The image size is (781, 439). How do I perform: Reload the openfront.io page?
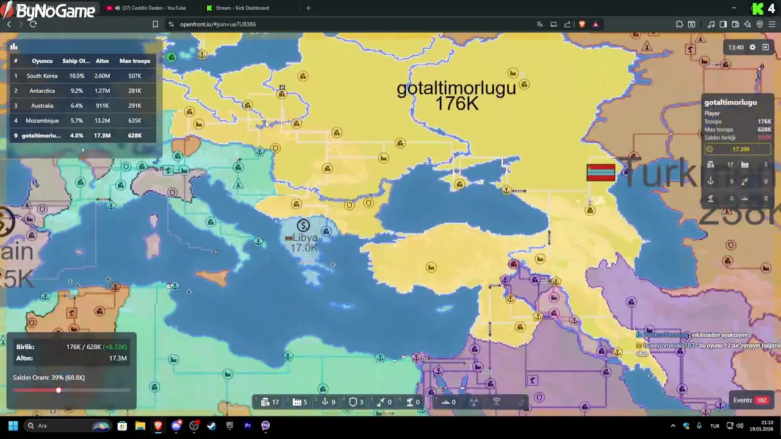[33, 24]
